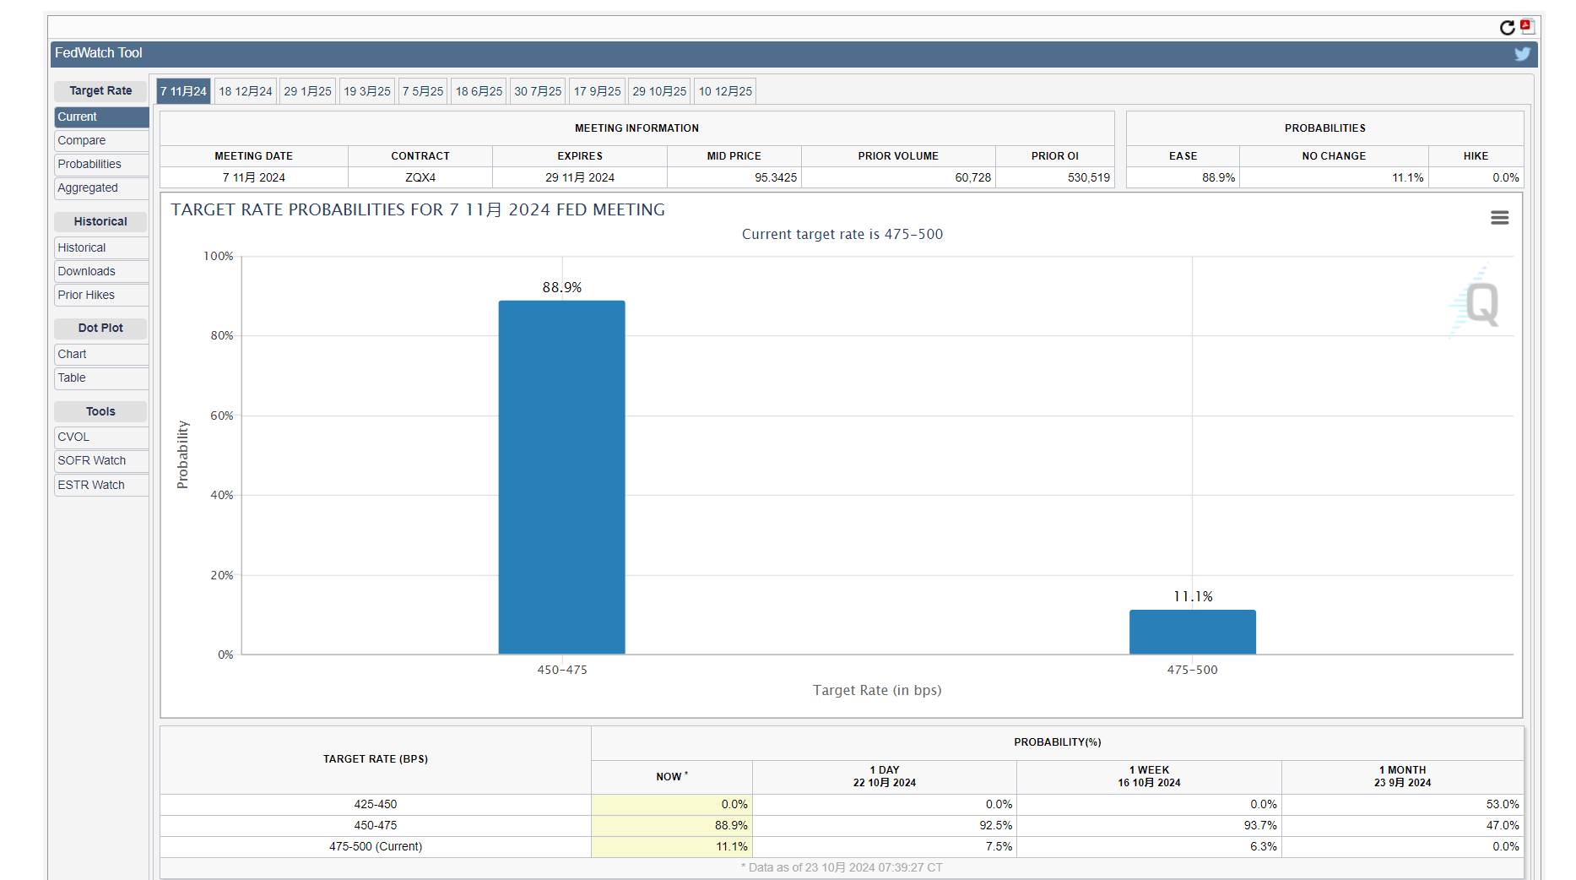
Task: Click the ZQX4 contract cell
Action: pos(420,178)
